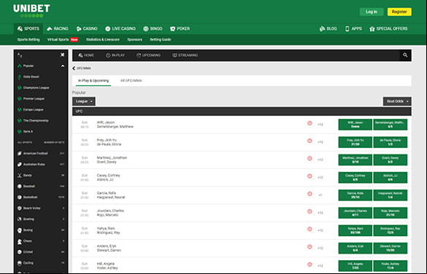Open the Hill, Angela vs Yoder, Ashley bout

click(x=107, y=266)
